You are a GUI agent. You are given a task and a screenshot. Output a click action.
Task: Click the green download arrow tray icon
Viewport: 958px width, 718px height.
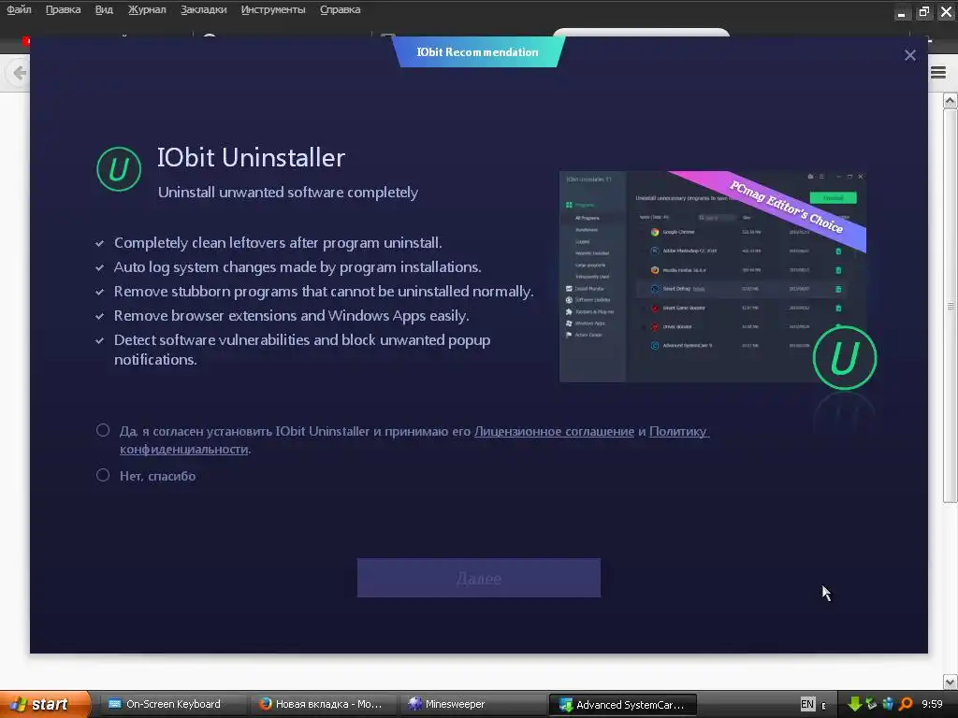854,704
